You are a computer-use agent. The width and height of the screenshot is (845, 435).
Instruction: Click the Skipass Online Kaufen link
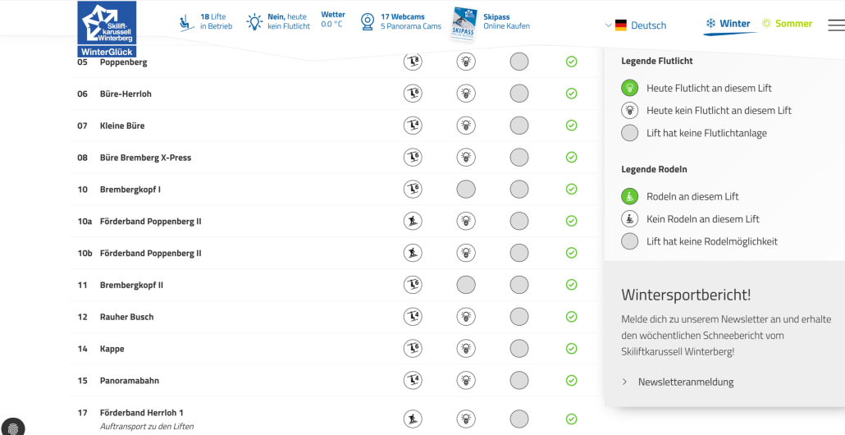coord(506,21)
